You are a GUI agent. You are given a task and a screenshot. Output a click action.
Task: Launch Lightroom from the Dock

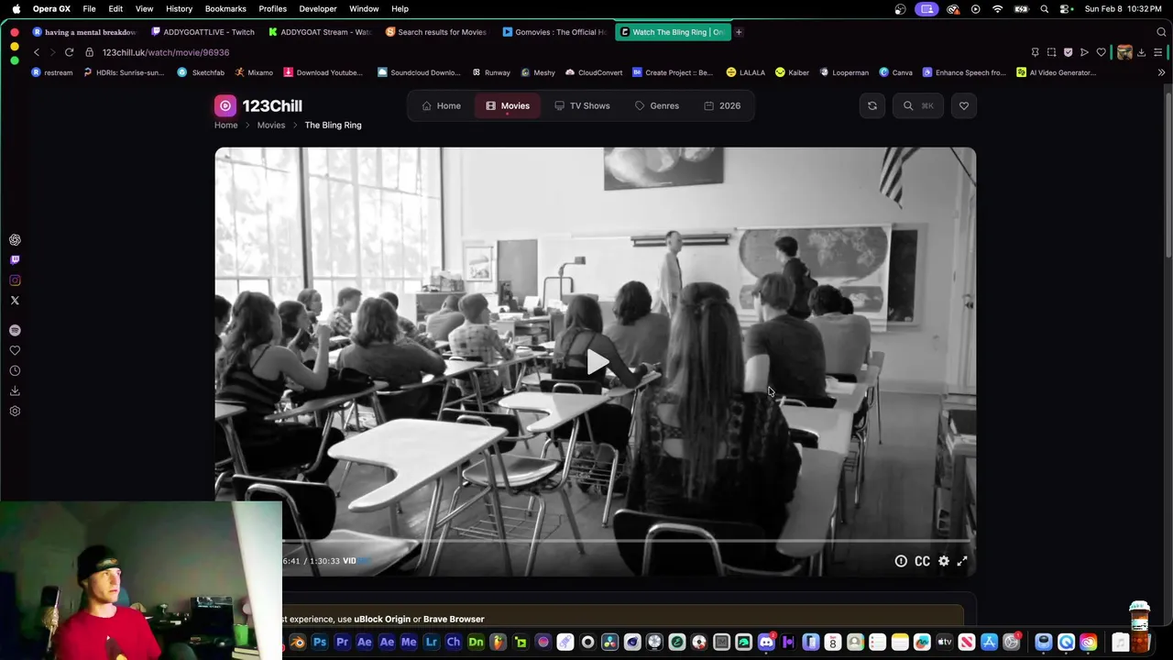431,643
